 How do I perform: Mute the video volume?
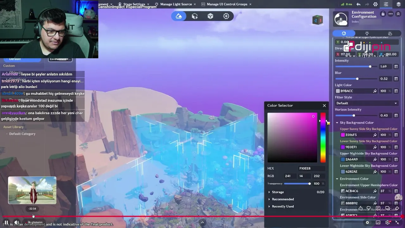17,223
